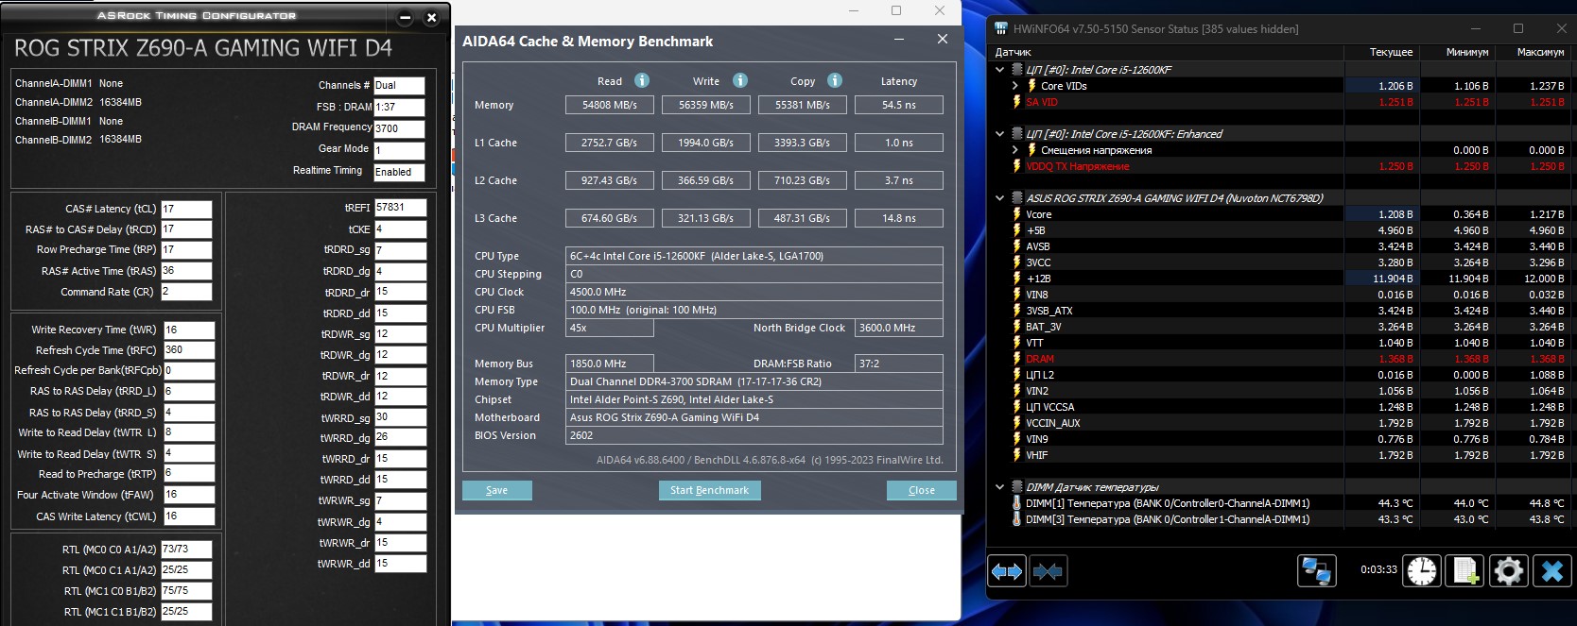Collapse the DIMM Датчик температуры group
Viewport: 1577px width, 626px height.
pos(1000,487)
